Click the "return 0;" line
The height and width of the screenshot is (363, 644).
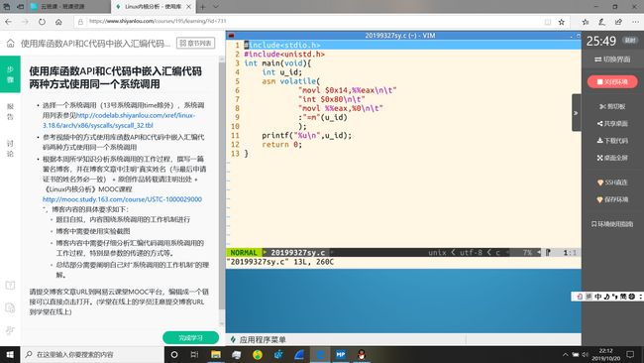(x=281, y=144)
